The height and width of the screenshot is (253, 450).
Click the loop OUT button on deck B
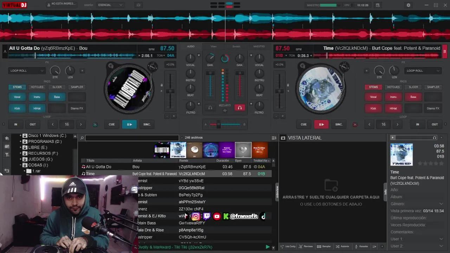[435, 124]
